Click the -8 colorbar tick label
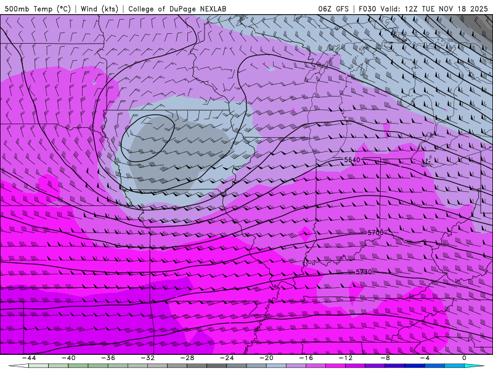Screen dimensions: 493x369 (x=385, y=358)
